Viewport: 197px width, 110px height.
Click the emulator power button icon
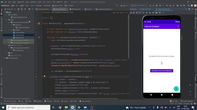131,13
